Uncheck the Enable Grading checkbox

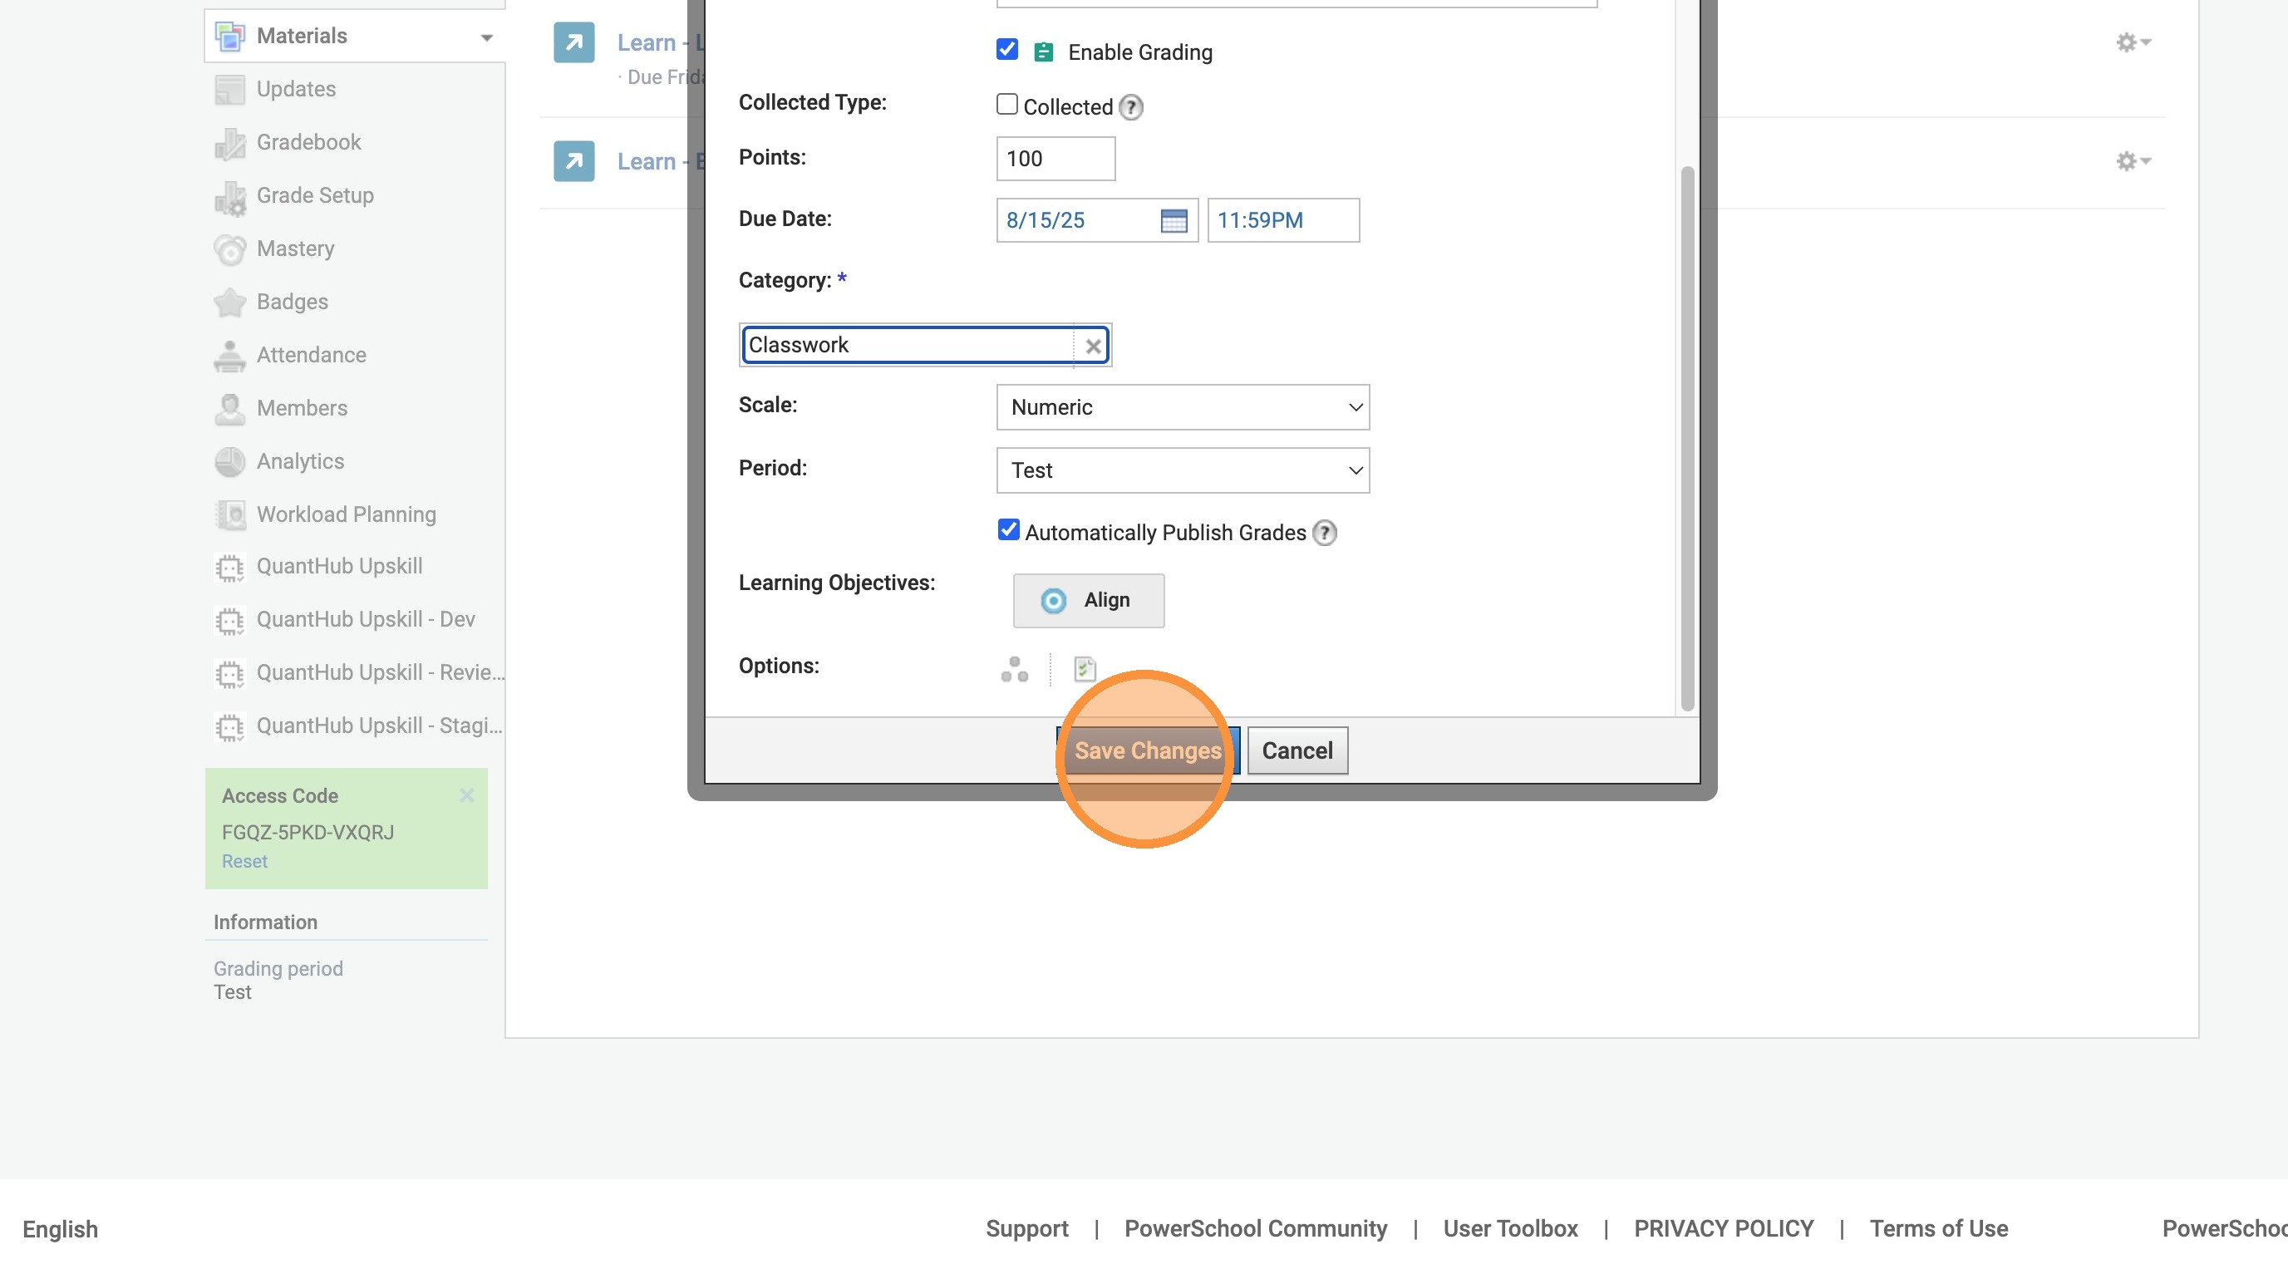click(x=1006, y=50)
